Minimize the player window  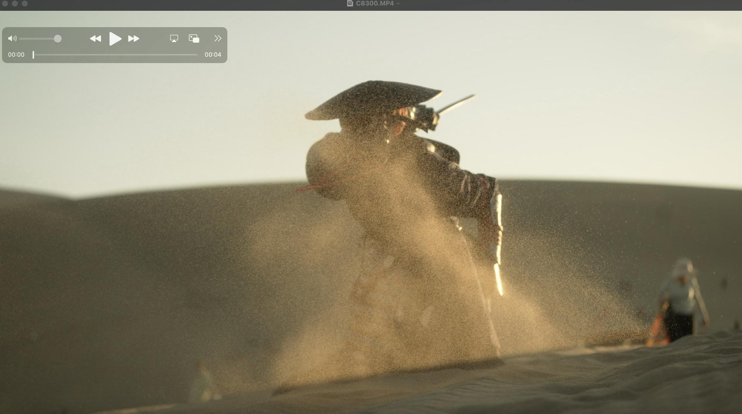tap(15, 3)
